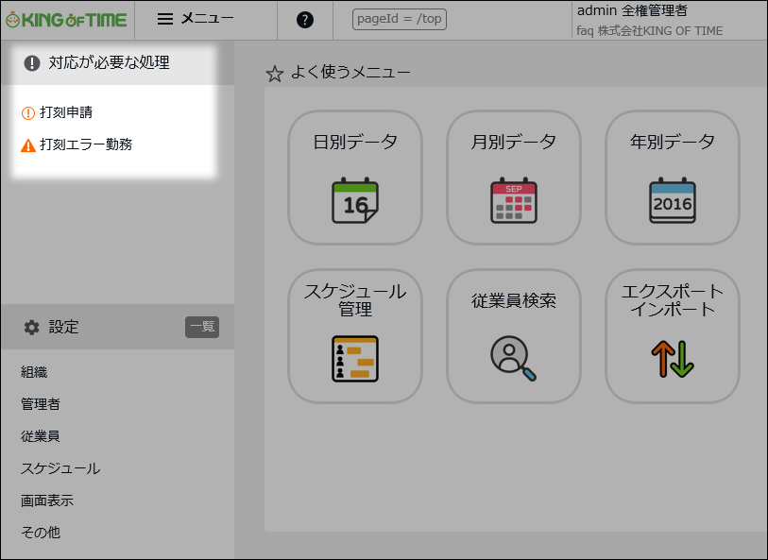Click the よく使うメニュー star icon

coord(275,74)
